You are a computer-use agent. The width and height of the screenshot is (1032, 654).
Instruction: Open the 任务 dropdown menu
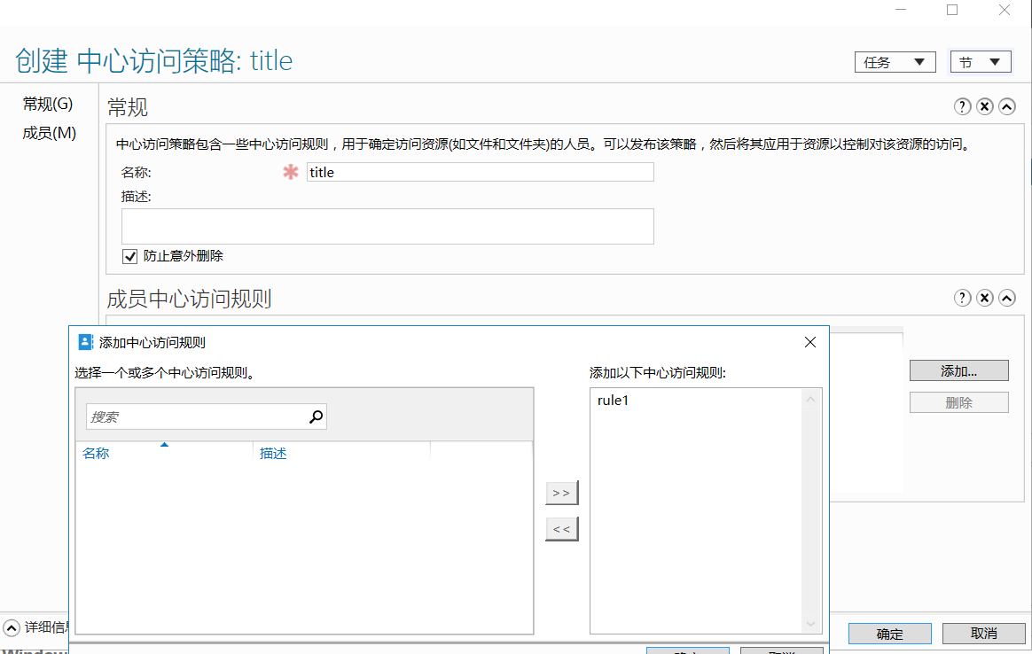coord(895,62)
